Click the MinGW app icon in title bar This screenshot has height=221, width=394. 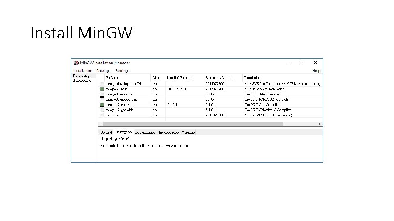(76, 63)
